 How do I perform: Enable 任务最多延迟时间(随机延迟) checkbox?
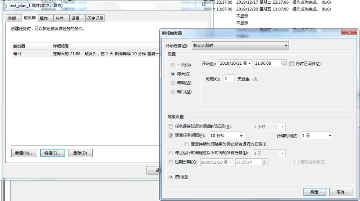[x=171, y=126]
